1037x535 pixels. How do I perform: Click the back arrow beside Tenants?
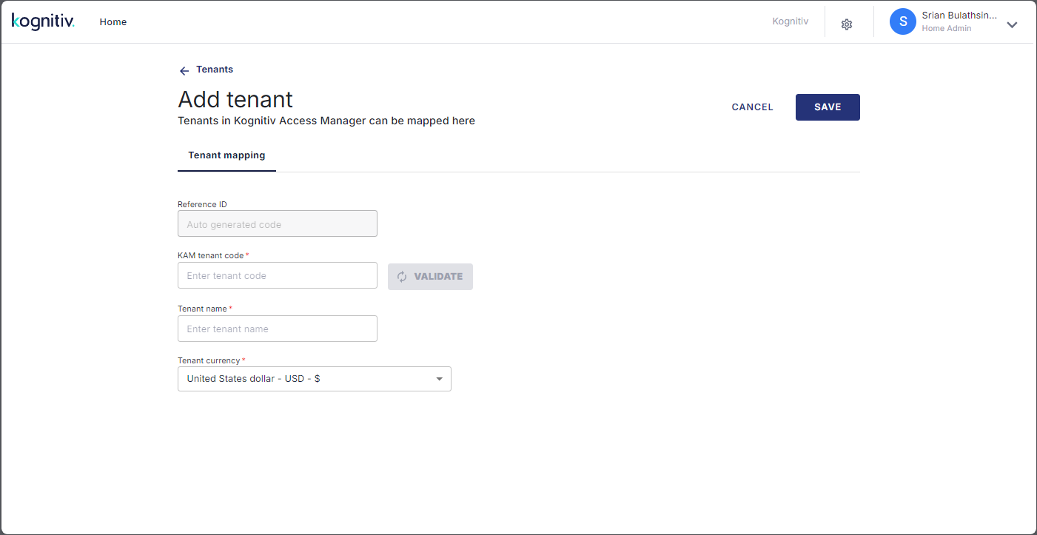point(184,71)
